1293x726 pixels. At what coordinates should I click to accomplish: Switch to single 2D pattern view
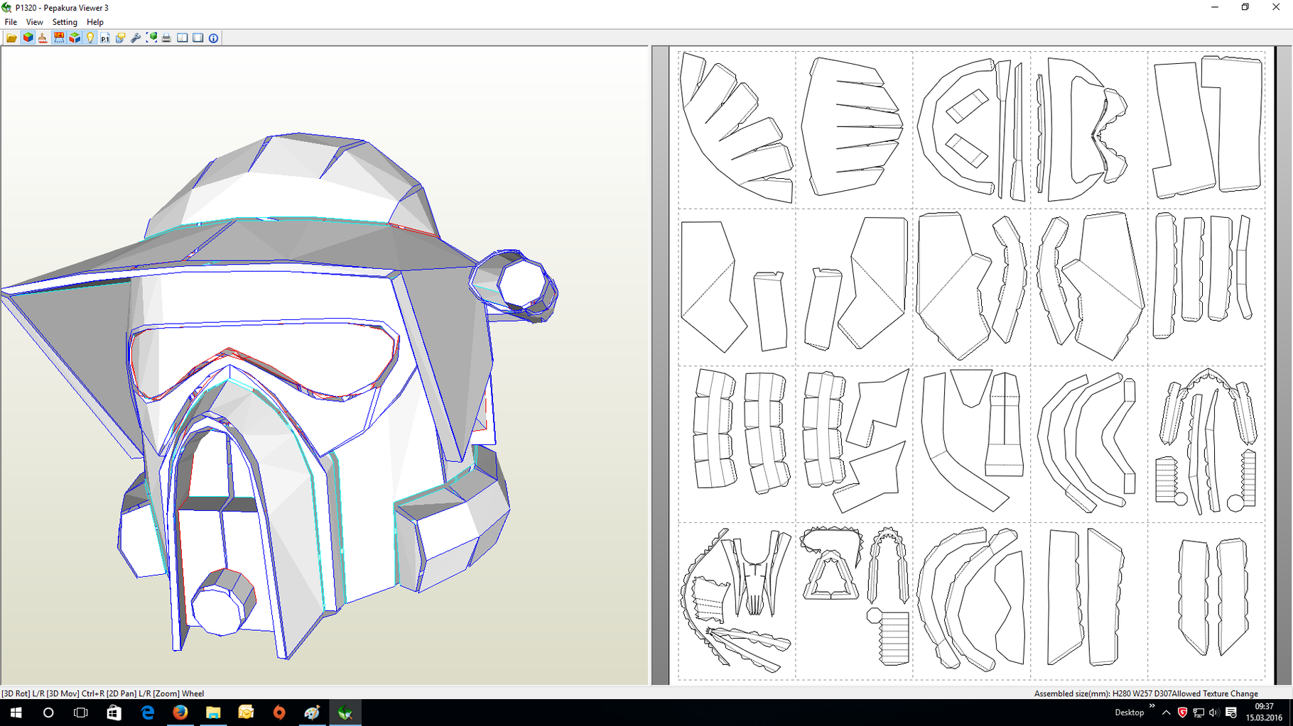pyautogui.click(x=198, y=38)
